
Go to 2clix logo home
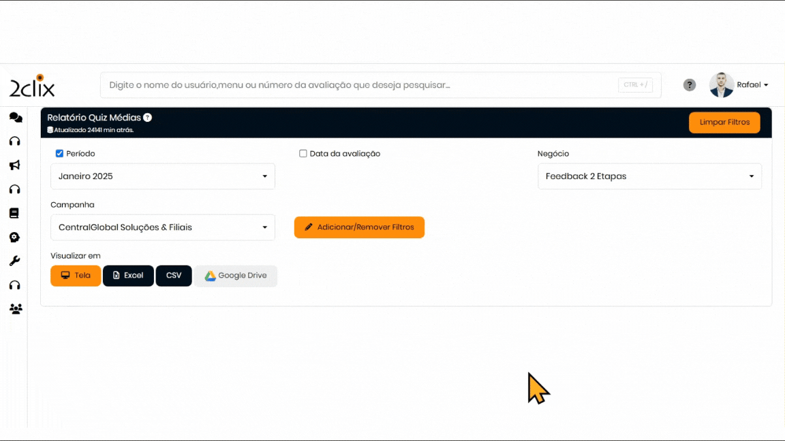(x=32, y=86)
